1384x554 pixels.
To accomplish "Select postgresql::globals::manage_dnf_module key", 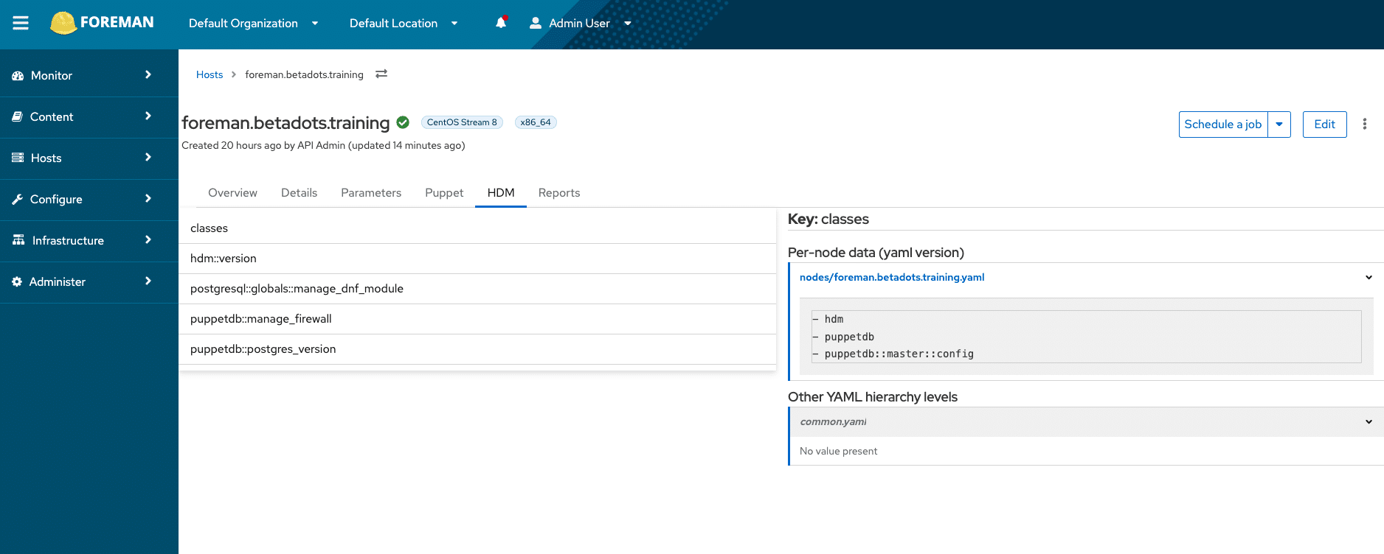I will pos(477,289).
